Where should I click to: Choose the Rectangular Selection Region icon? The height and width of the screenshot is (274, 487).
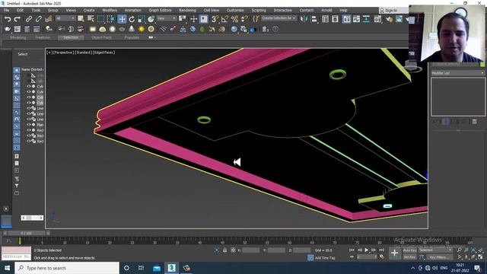(x=100, y=19)
